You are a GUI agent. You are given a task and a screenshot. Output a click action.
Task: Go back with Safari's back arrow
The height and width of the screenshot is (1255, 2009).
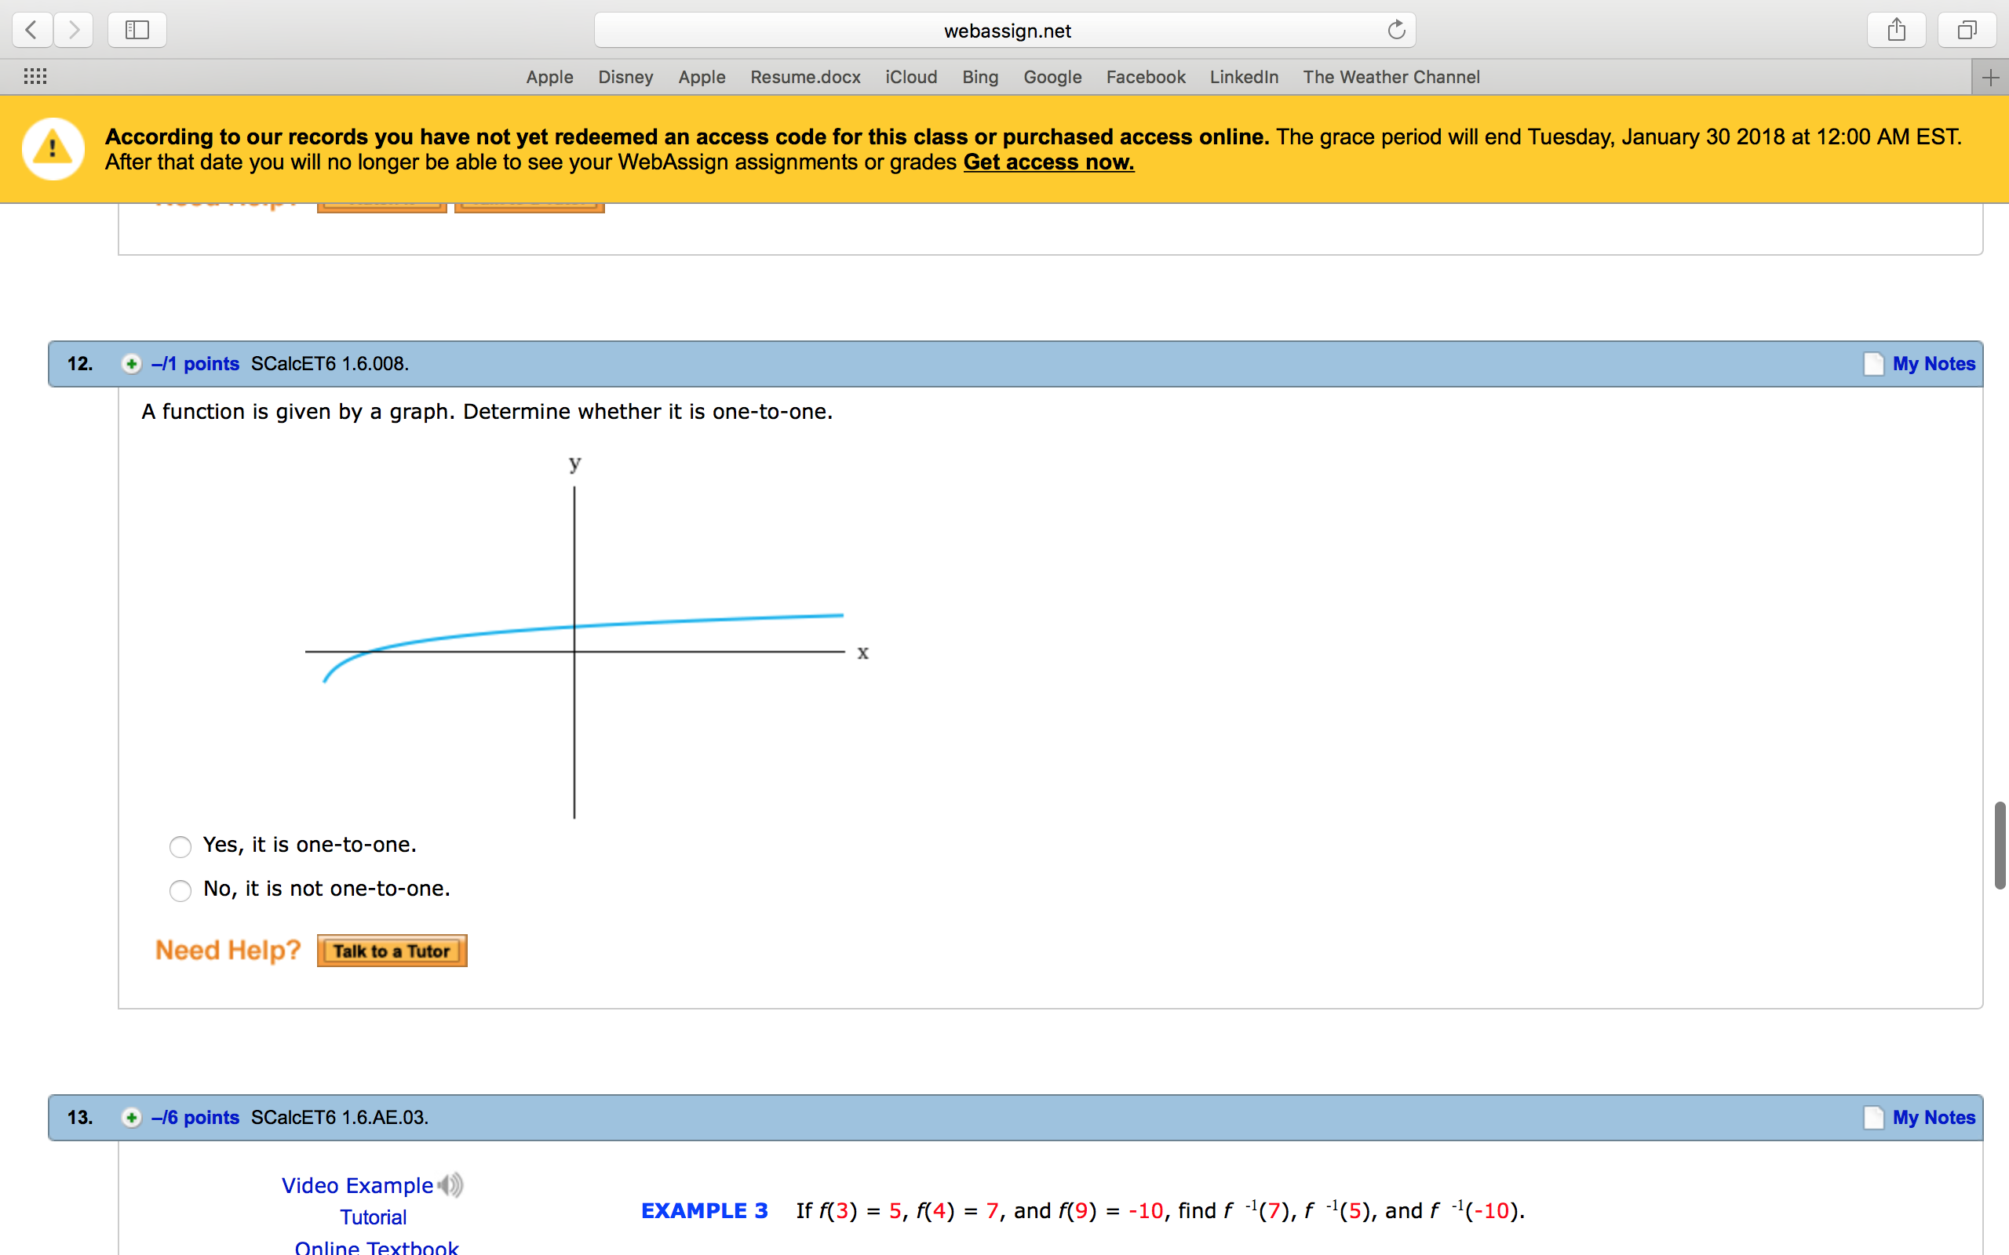pos(32,31)
